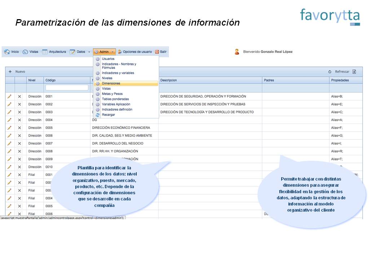Select Indicadores y variables menu entry
Image resolution: width=375 pixels, height=260 pixels.
tap(118, 73)
